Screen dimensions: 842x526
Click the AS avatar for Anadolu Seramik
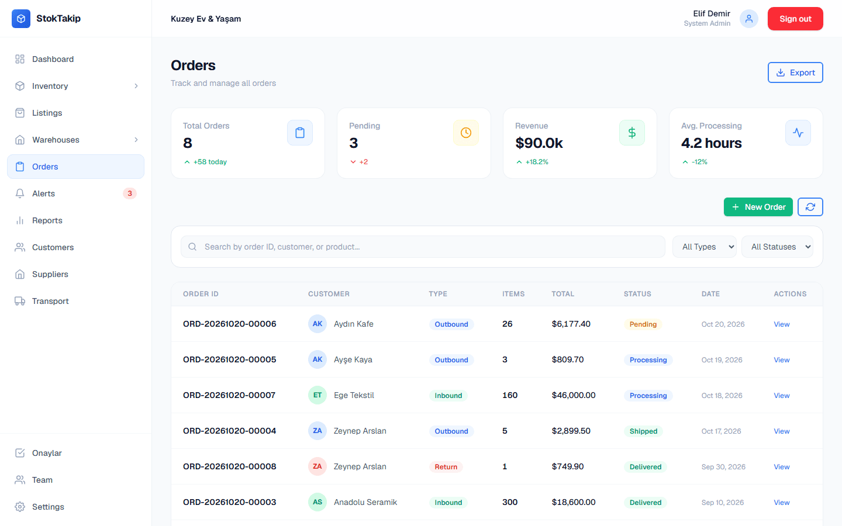(318, 502)
